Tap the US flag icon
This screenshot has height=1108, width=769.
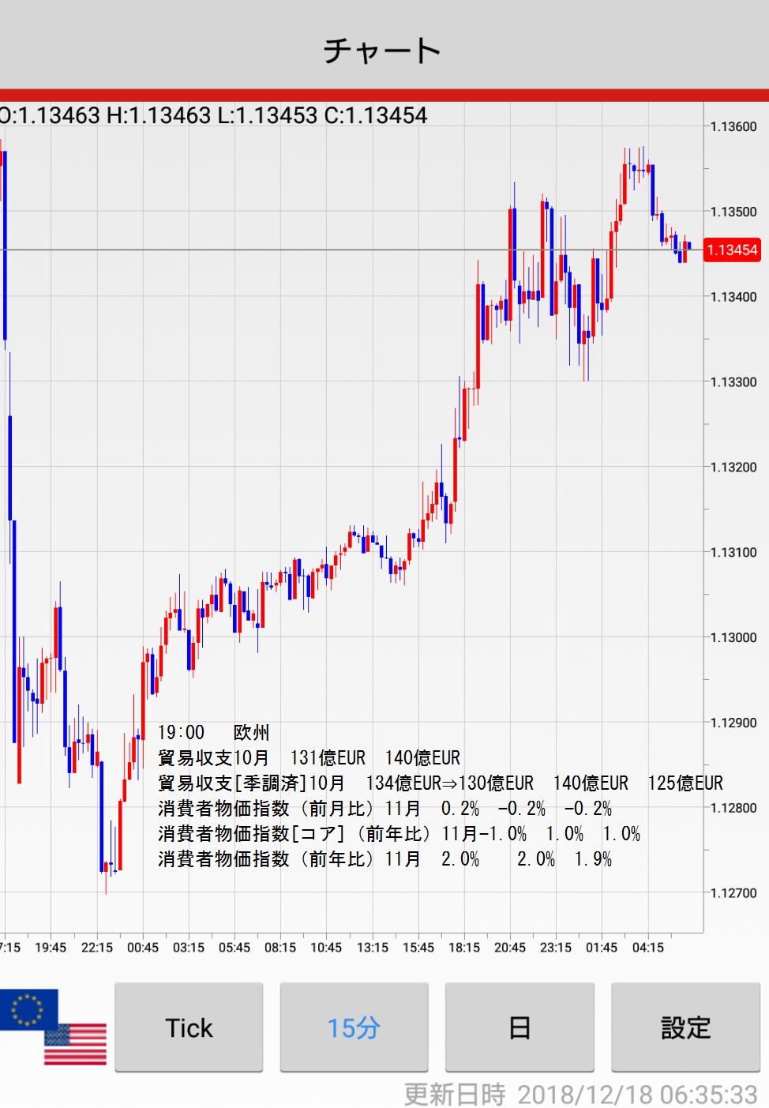tap(75, 1044)
